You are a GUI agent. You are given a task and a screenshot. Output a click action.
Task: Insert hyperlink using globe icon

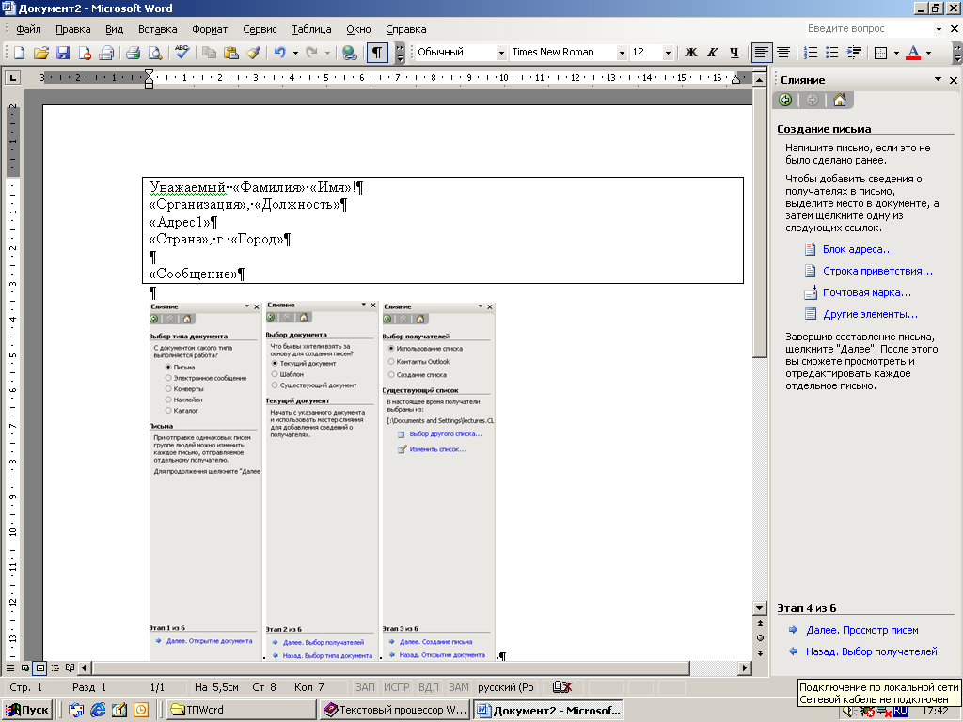click(350, 53)
